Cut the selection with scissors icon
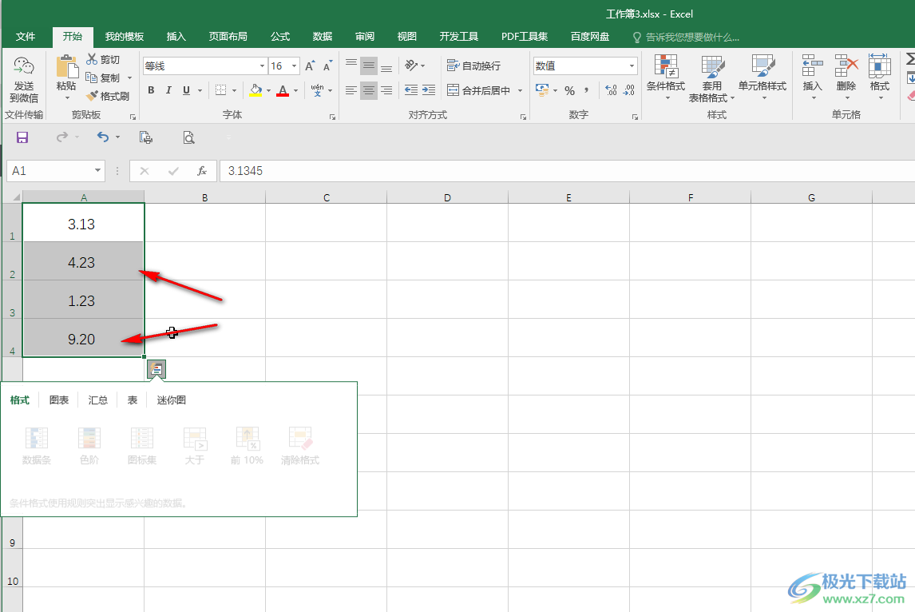 coord(103,59)
